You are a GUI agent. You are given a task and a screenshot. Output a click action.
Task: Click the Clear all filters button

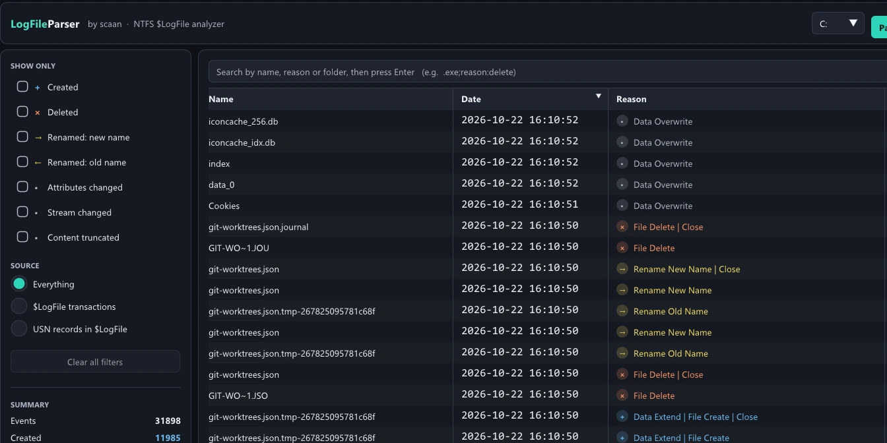point(95,361)
